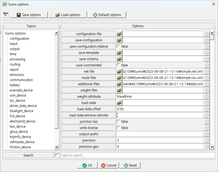This screenshot has width=218, height=172.
Task: Reset save-schema option to default
Action: coord(207,59)
